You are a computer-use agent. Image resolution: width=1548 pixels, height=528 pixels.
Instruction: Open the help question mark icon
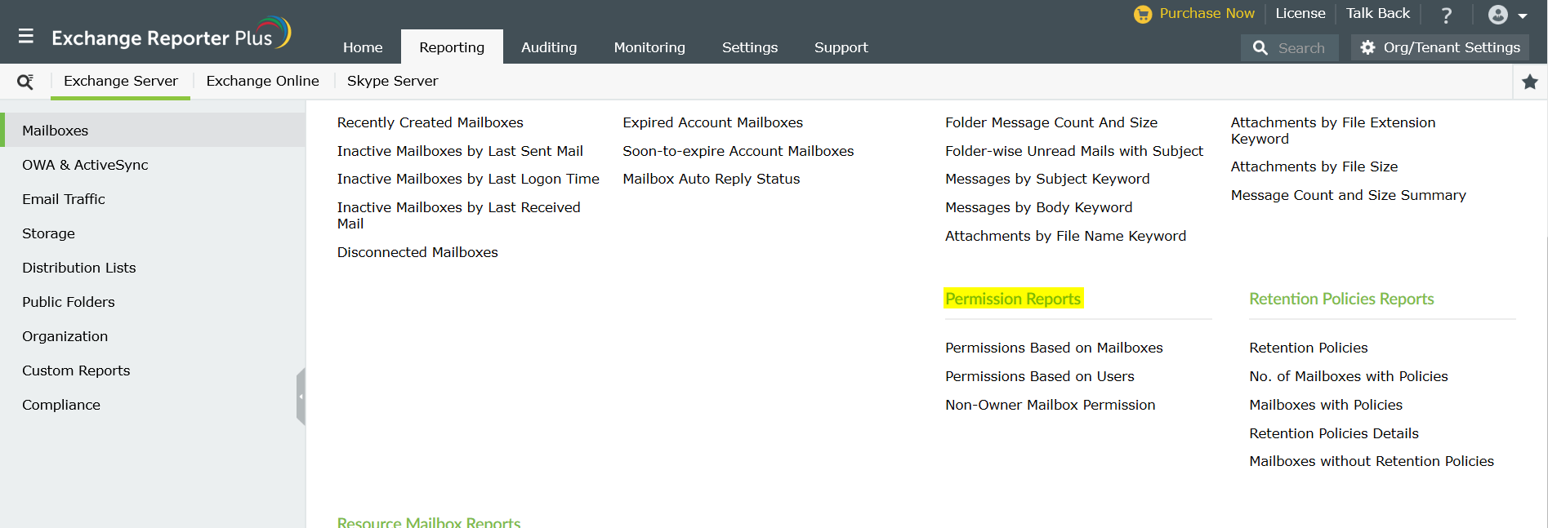(x=1446, y=15)
